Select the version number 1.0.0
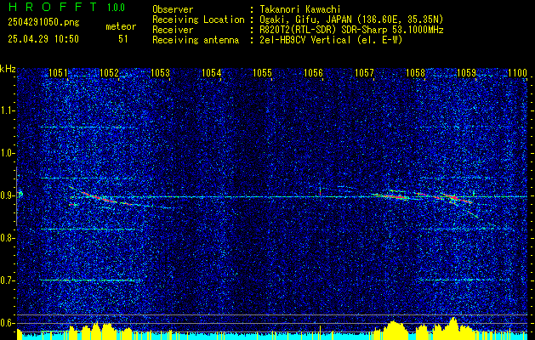The width and height of the screenshot is (535, 340). (116, 8)
